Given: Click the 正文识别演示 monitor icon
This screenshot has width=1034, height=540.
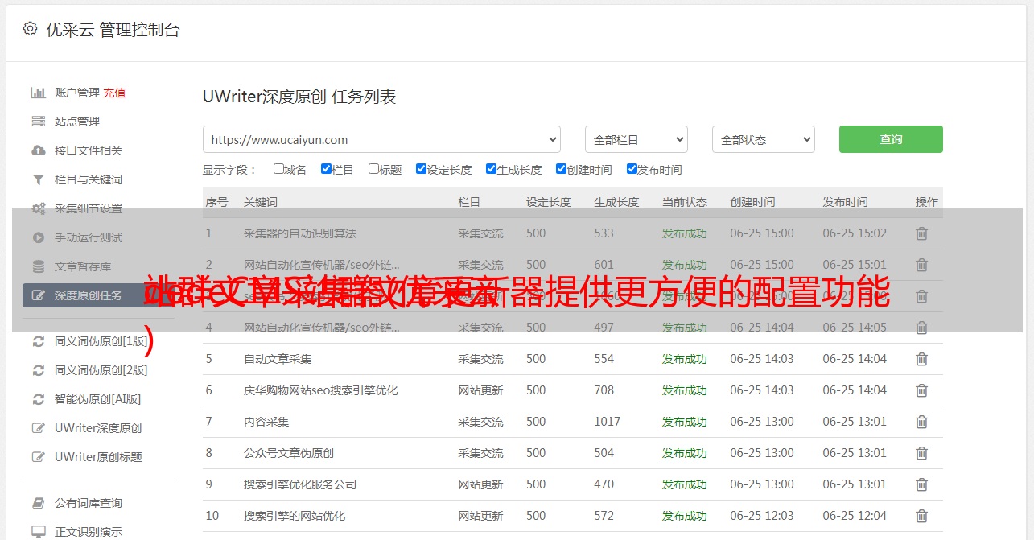Looking at the screenshot, I should (38, 532).
